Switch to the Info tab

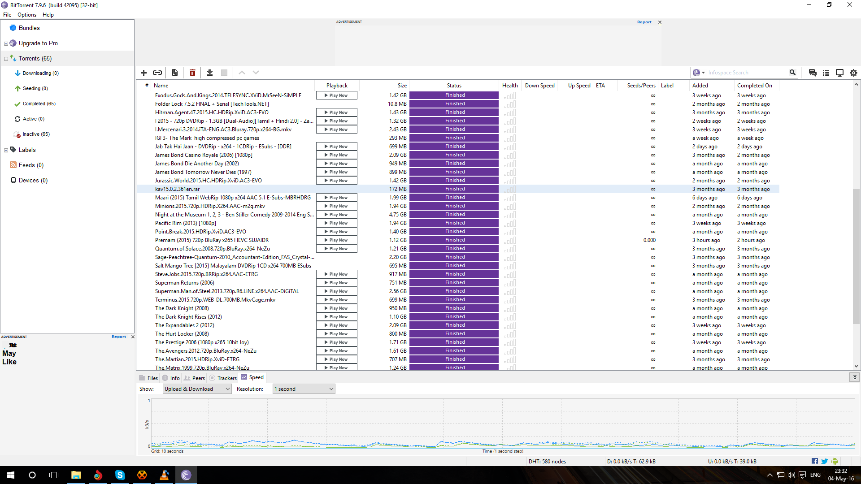171,378
